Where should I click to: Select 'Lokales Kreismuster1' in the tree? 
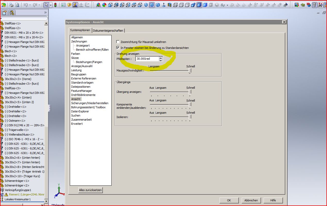18,199
